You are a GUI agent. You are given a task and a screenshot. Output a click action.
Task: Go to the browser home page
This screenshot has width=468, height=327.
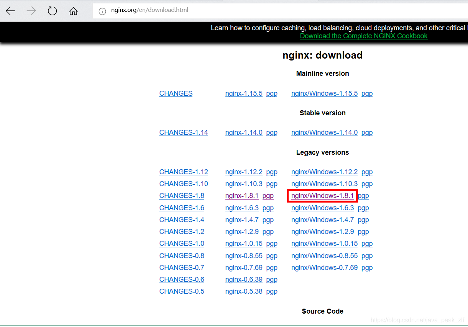[73, 11]
